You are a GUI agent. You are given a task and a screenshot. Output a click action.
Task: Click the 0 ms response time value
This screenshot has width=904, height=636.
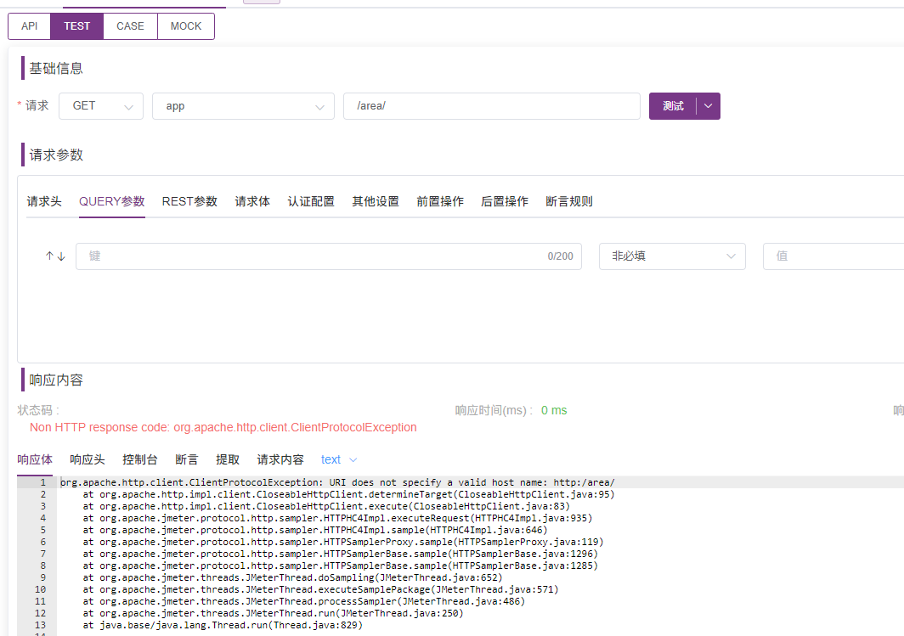click(x=554, y=411)
